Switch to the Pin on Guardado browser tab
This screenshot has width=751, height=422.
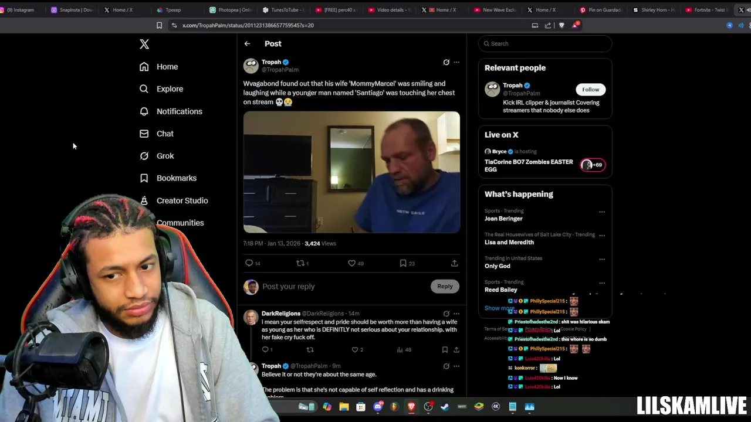point(600,10)
